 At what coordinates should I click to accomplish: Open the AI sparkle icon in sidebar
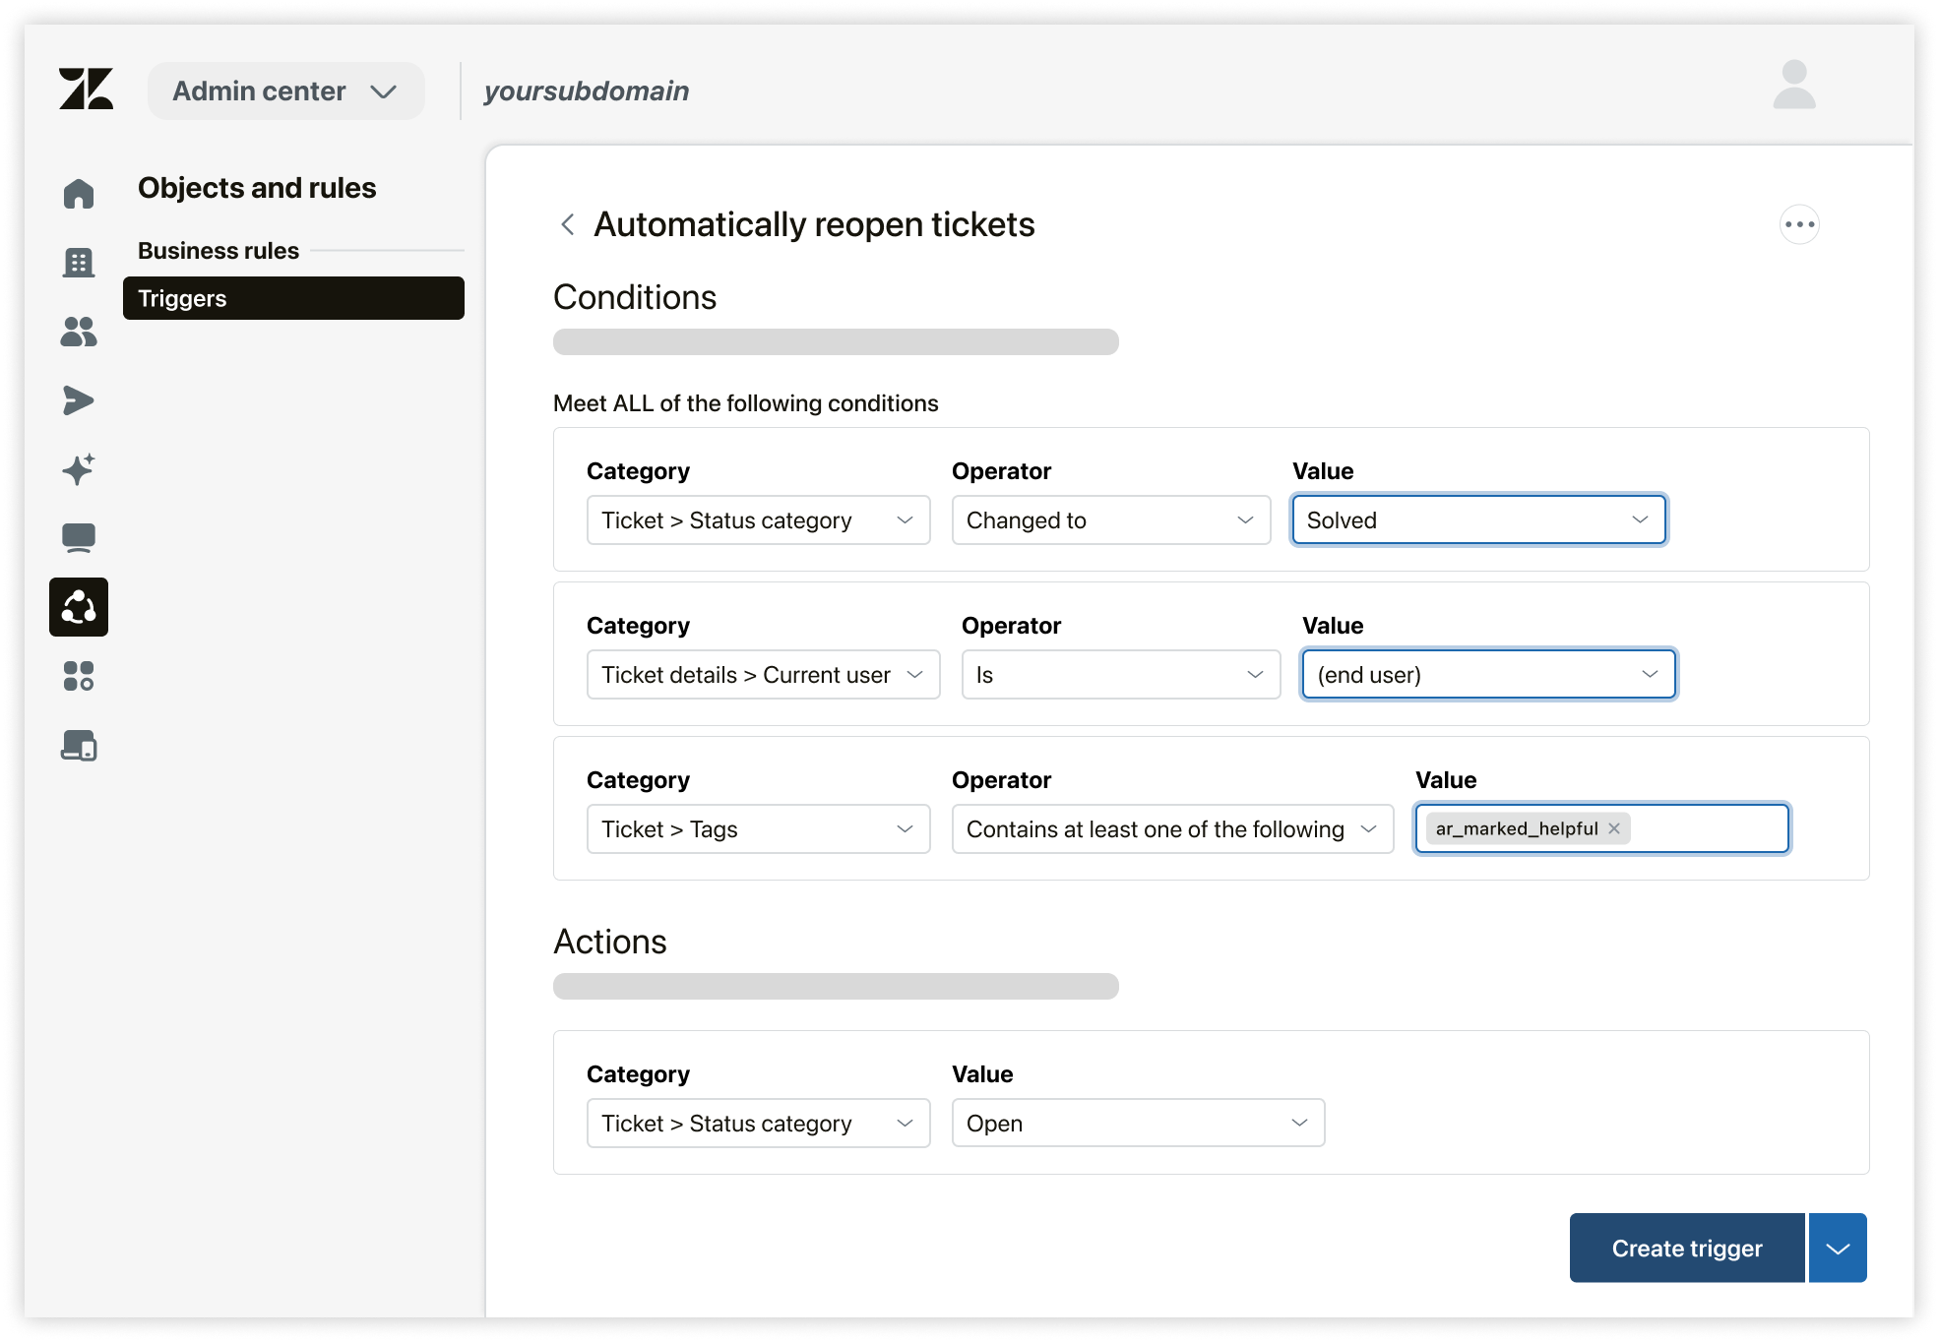click(79, 469)
